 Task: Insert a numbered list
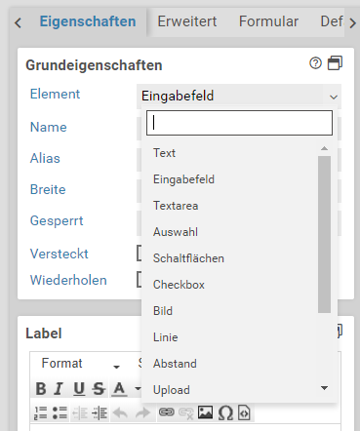(41, 412)
